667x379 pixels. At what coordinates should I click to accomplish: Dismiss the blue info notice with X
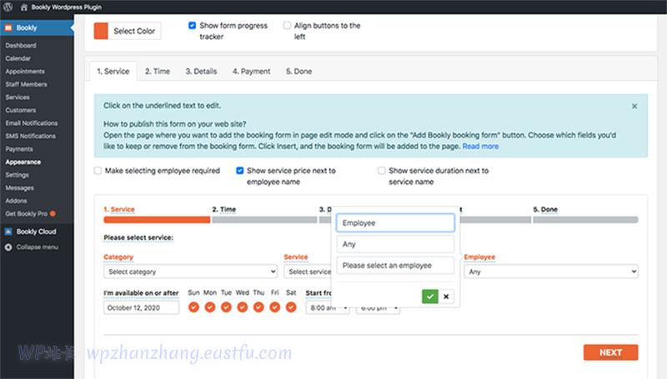click(634, 107)
